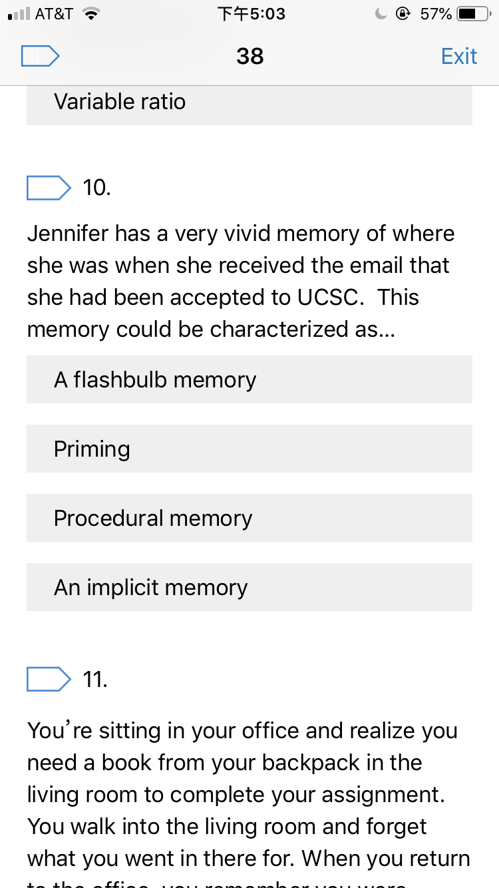Tap the Wi-Fi icon in the status bar
499x888 pixels.
click(x=89, y=14)
